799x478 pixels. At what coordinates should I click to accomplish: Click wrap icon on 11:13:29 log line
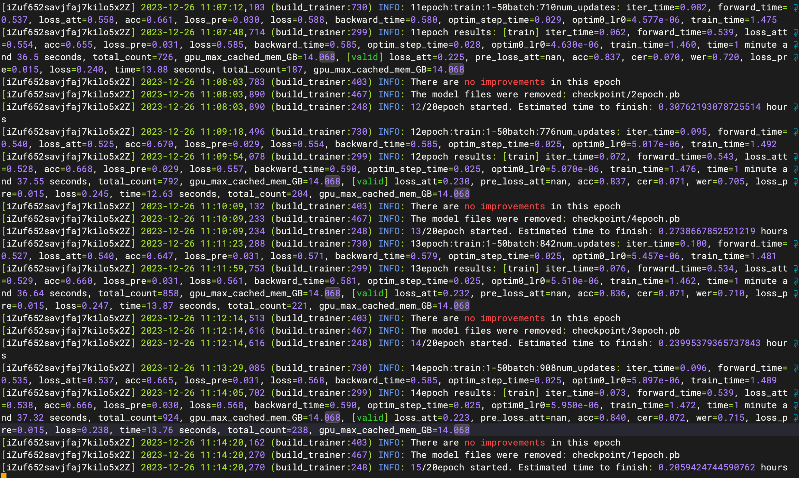796,368
